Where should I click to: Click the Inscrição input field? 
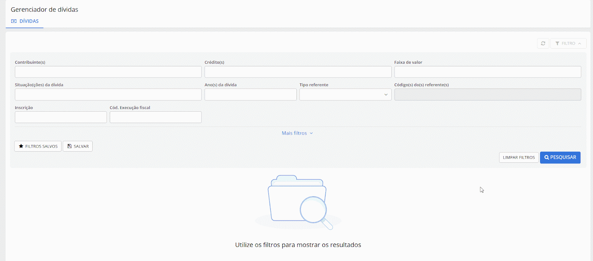click(x=60, y=117)
